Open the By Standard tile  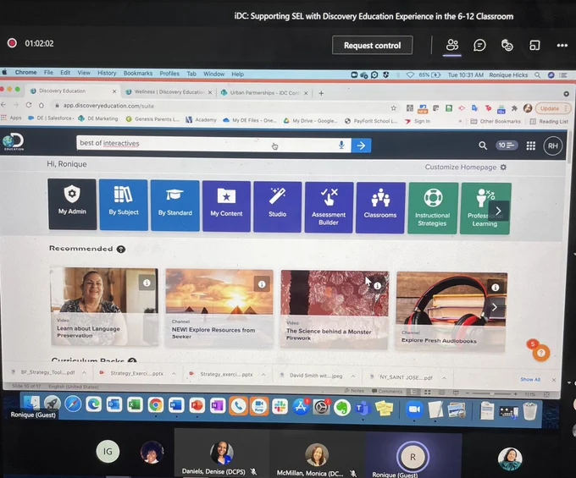174,206
